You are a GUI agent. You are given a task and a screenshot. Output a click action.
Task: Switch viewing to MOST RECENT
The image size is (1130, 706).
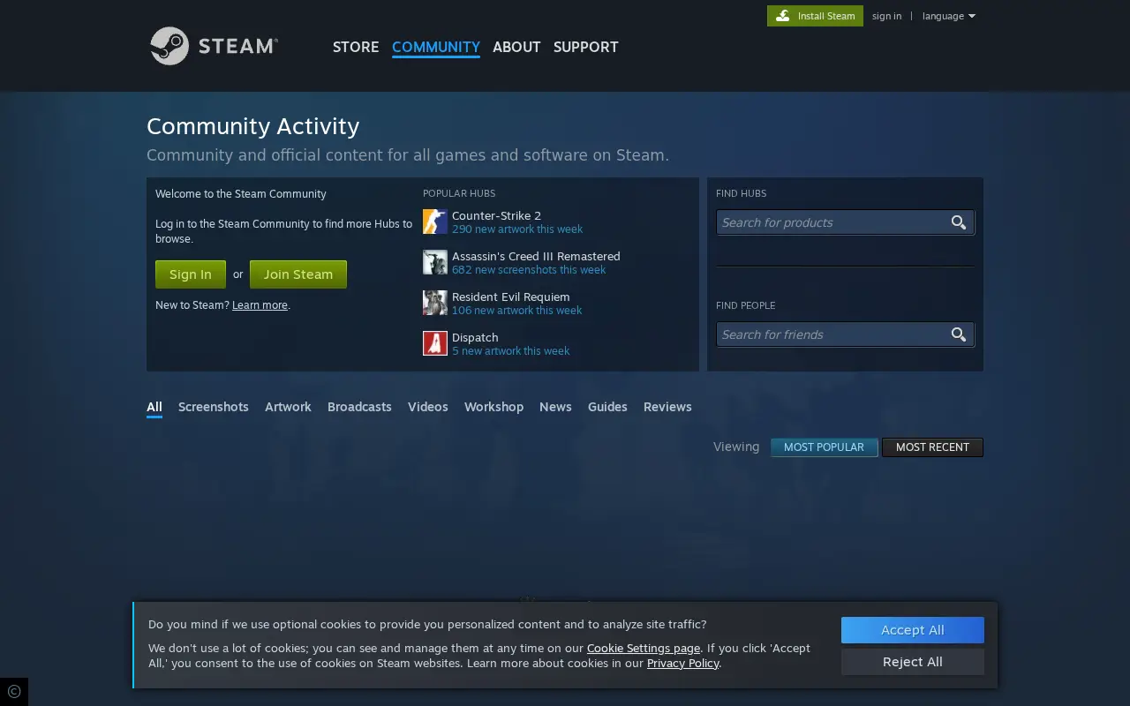click(932, 447)
